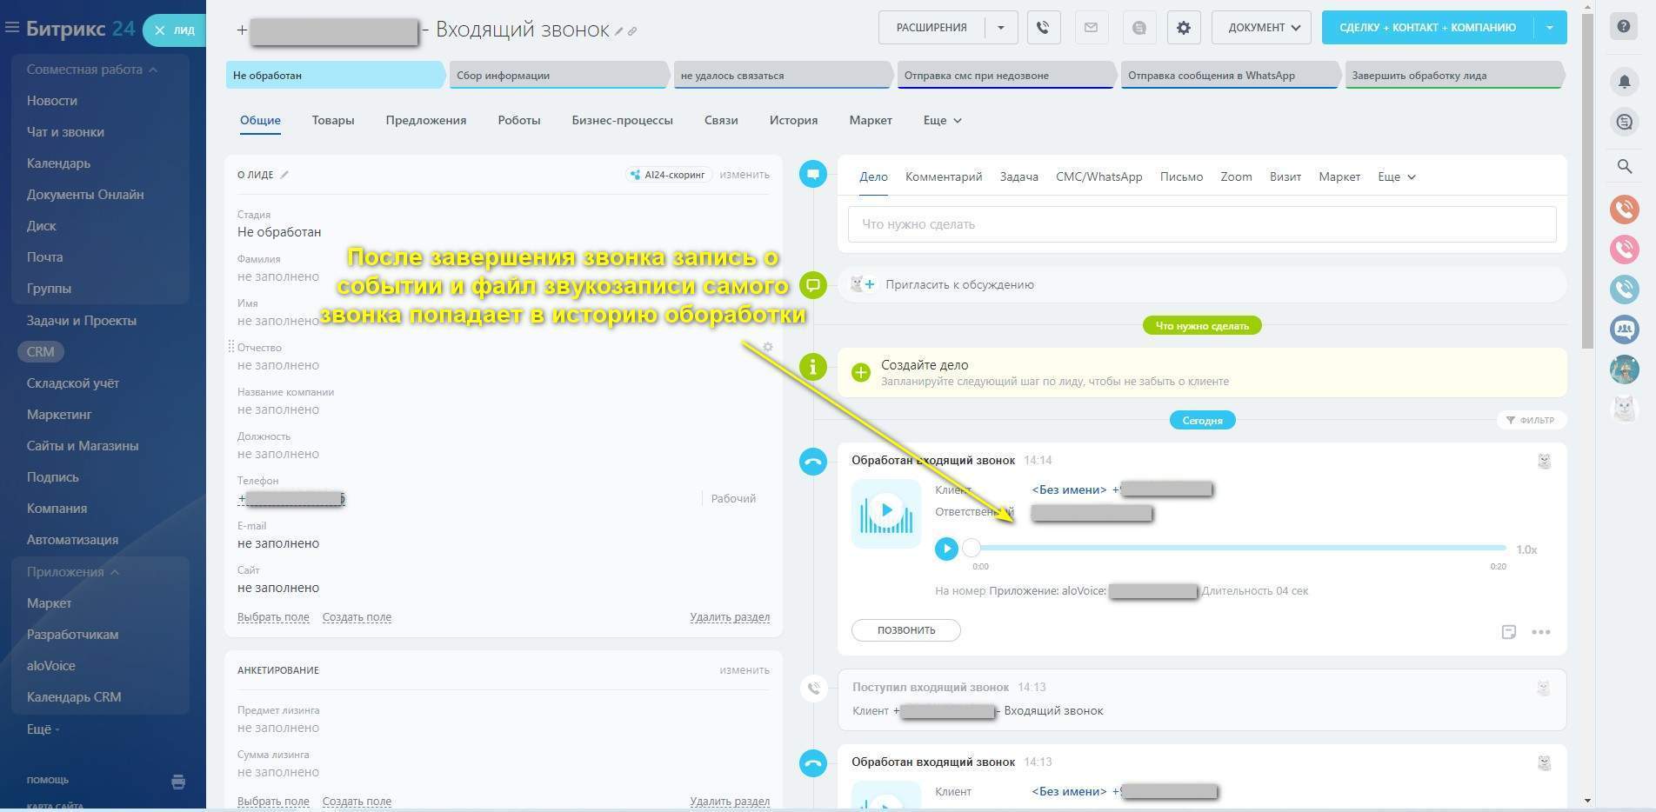
Task: Change playback speed 1.0x
Action: click(x=1526, y=549)
